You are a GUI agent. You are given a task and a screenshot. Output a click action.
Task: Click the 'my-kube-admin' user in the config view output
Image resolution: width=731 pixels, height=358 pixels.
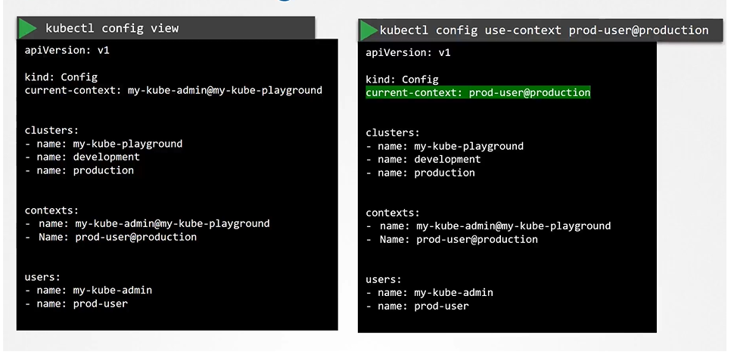pos(112,291)
